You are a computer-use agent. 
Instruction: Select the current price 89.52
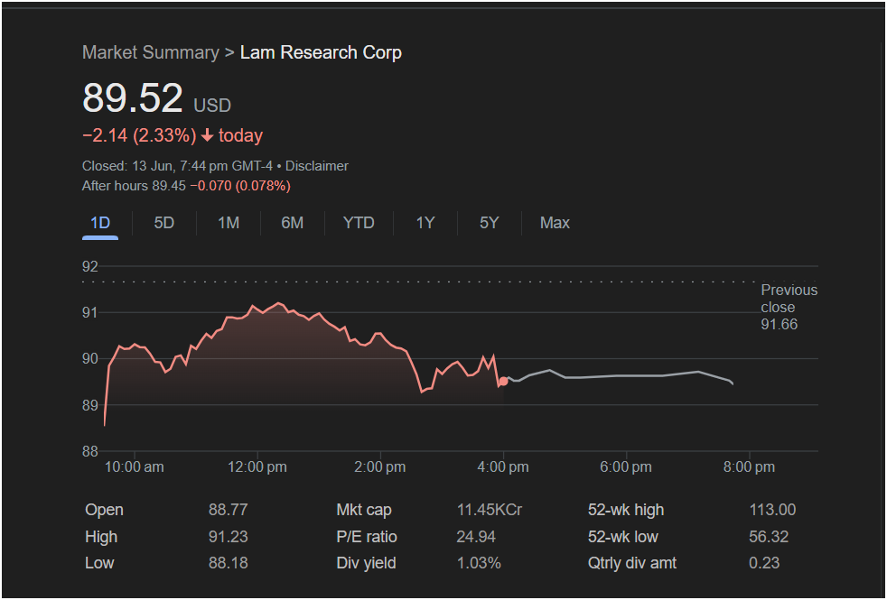point(133,97)
